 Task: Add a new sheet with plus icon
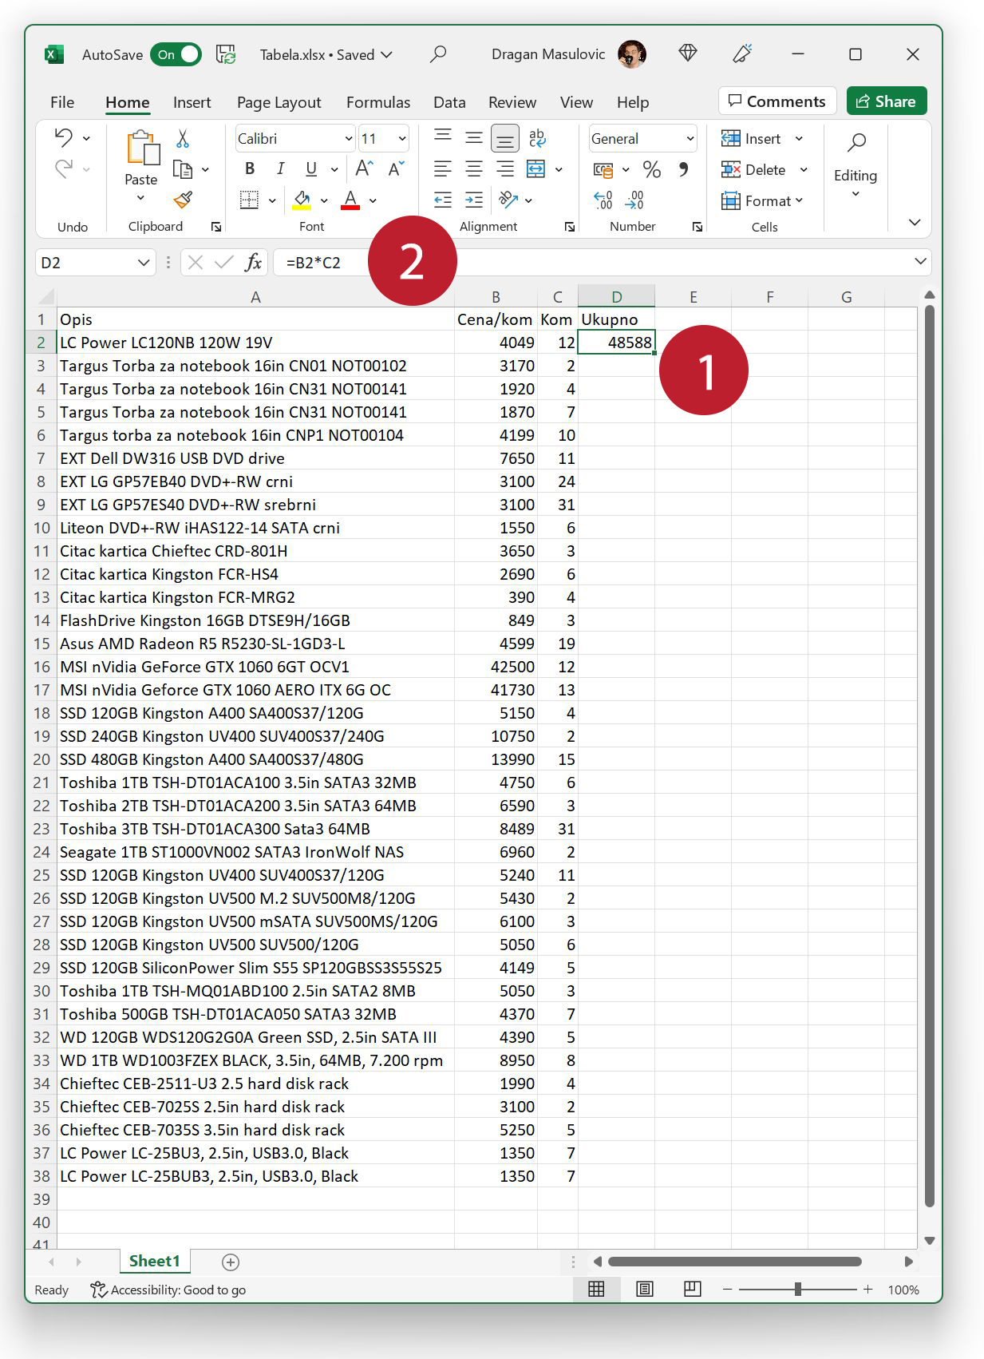click(231, 1262)
